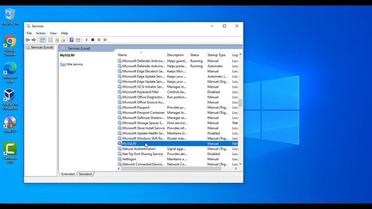Click the Back arrow in Services toolbar
The image size is (372, 209).
[x=27, y=40]
